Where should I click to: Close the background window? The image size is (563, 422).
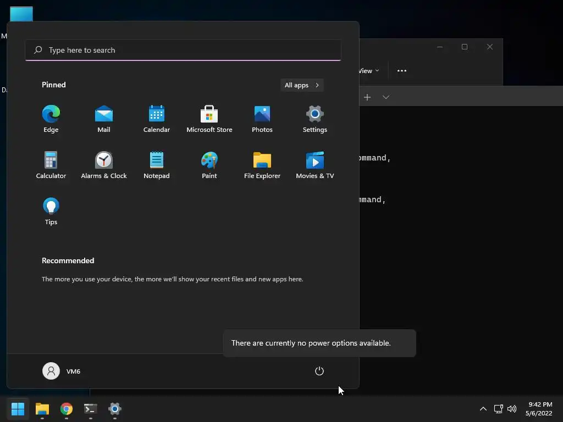(x=490, y=47)
